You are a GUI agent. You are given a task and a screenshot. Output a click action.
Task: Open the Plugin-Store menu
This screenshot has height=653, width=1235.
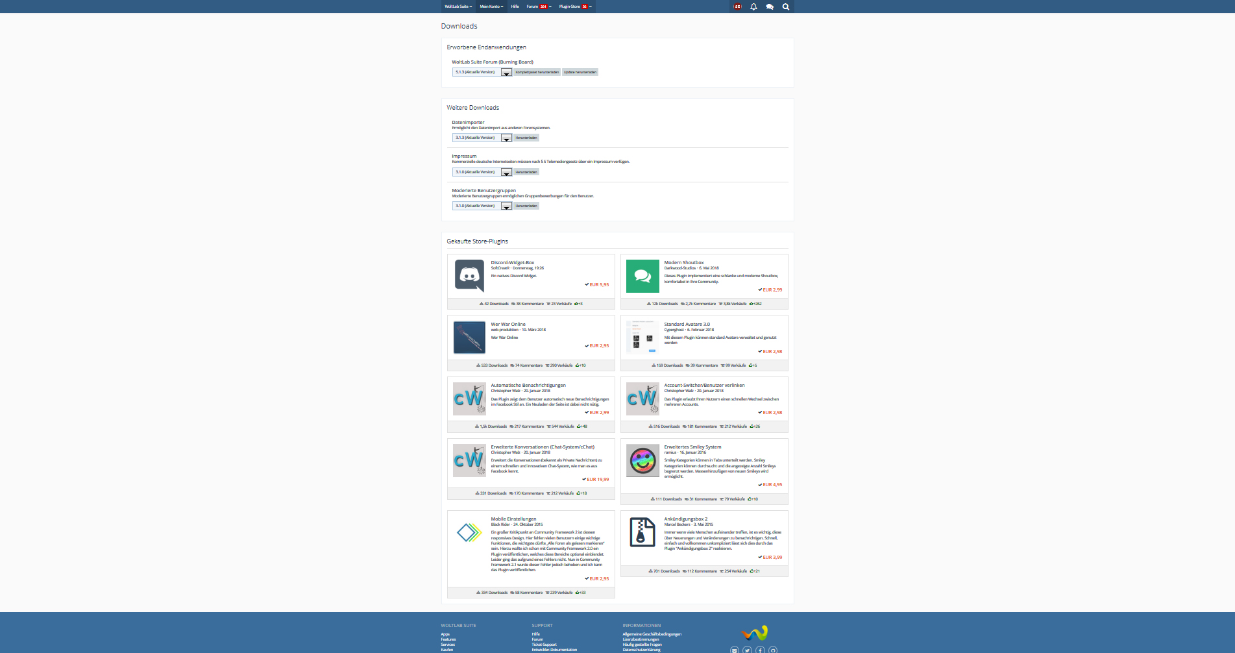[575, 6]
